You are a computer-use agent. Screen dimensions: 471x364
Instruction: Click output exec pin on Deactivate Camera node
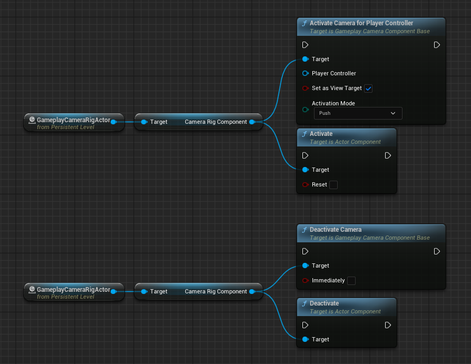pyautogui.click(x=437, y=251)
